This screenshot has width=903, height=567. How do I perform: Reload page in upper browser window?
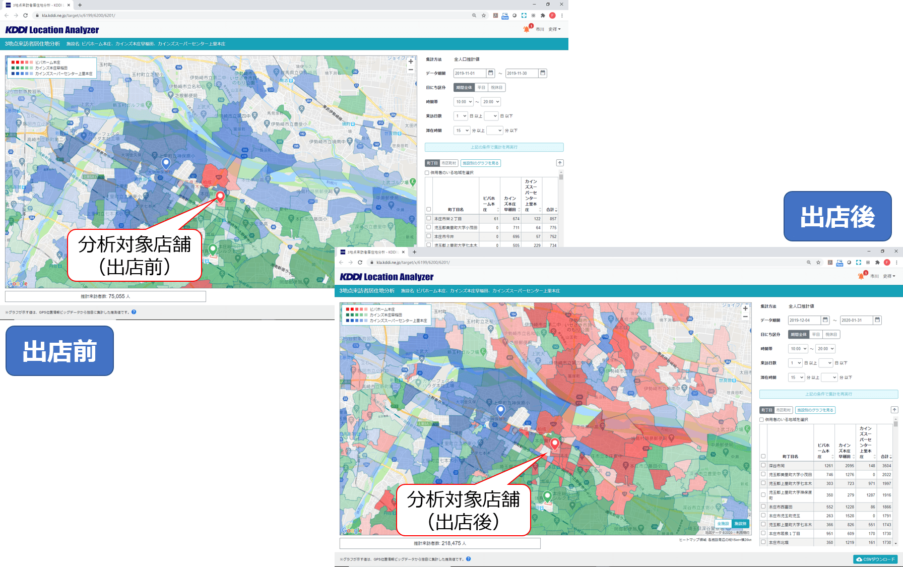[25, 16]
